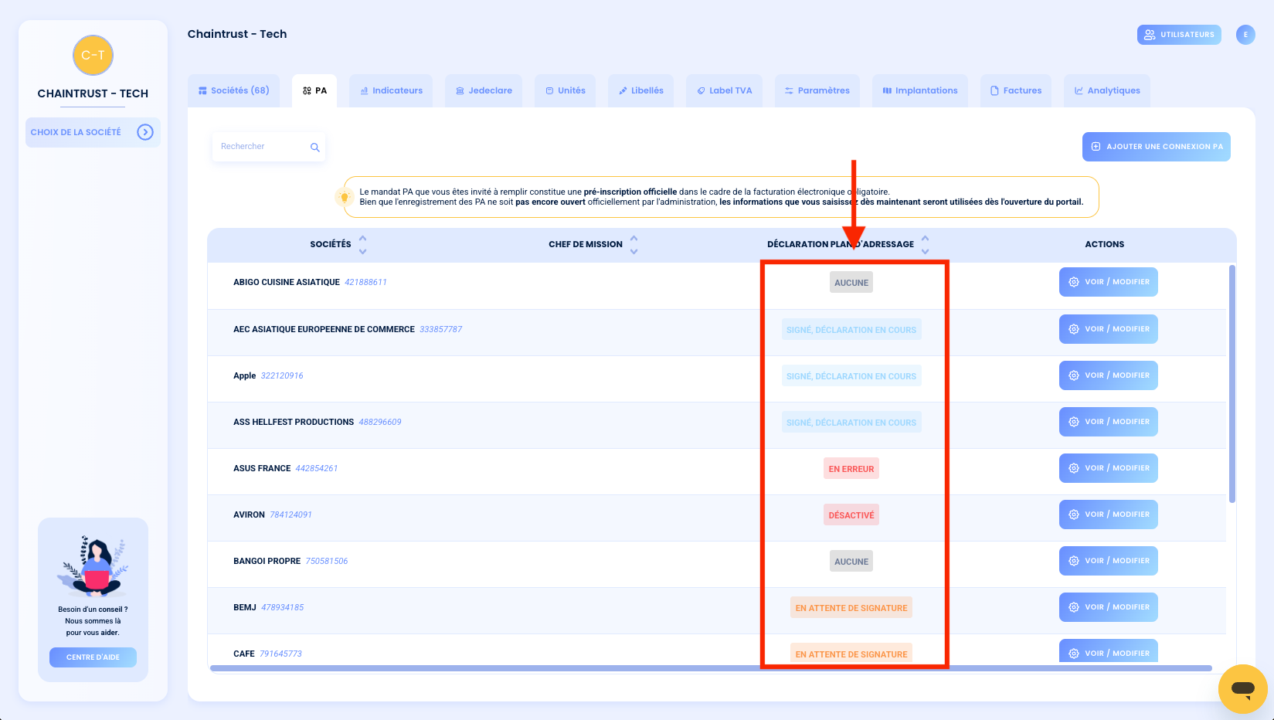The image size is (1274, 720).
Task: Select ASS HELLFEST PRODUCTIONS company name
Action: pyautogui.click(x=294, y=422)
